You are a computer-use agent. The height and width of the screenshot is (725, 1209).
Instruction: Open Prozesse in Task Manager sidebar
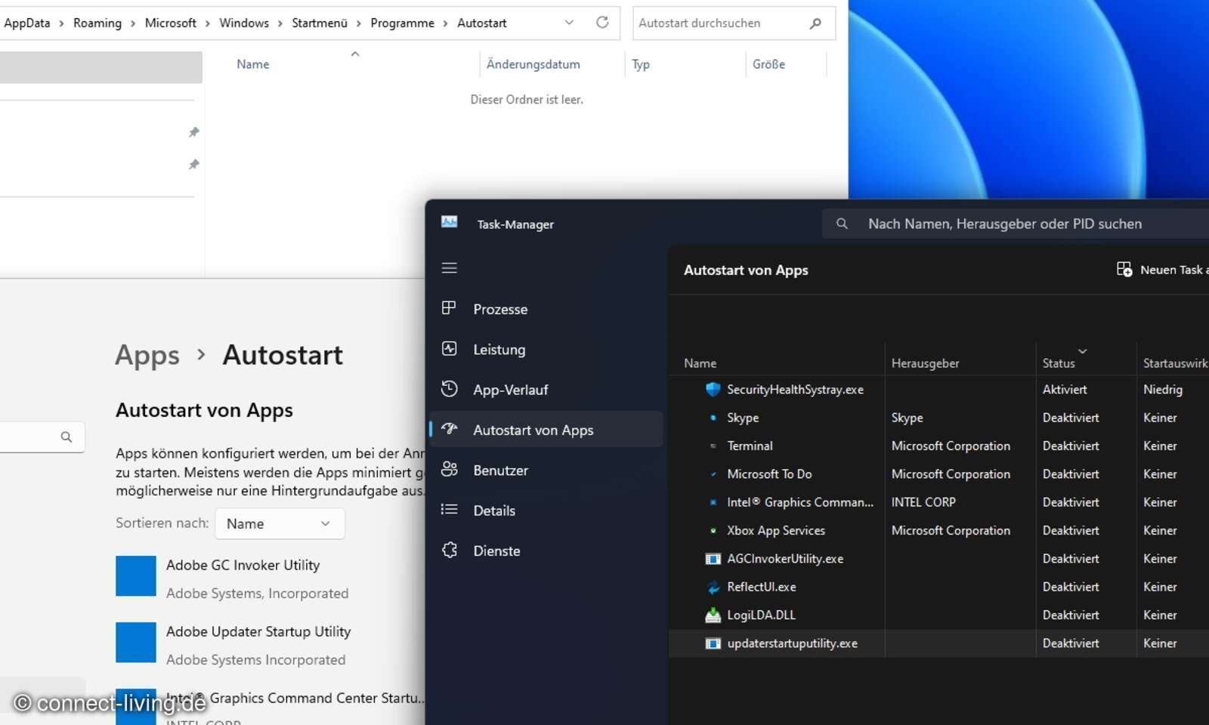click(500, 309)
